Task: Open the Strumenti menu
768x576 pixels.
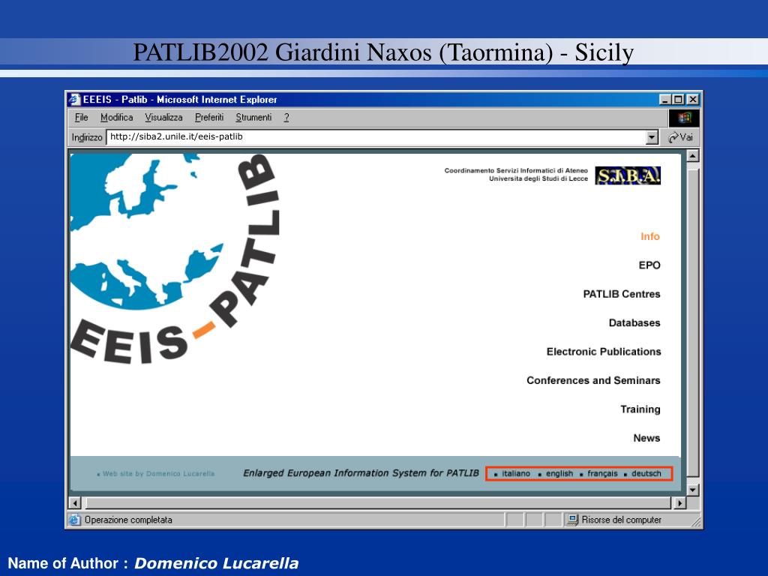Action: (253, 118)
